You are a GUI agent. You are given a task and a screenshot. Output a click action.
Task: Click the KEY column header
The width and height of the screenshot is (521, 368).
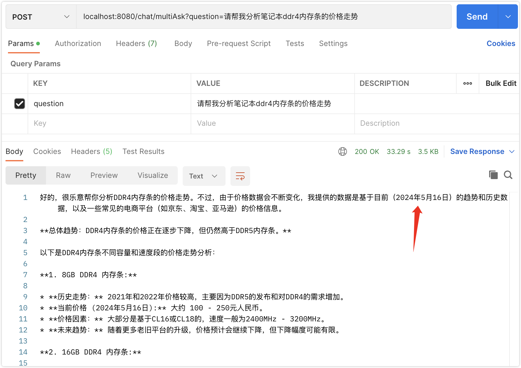click(x=40, y=83)
